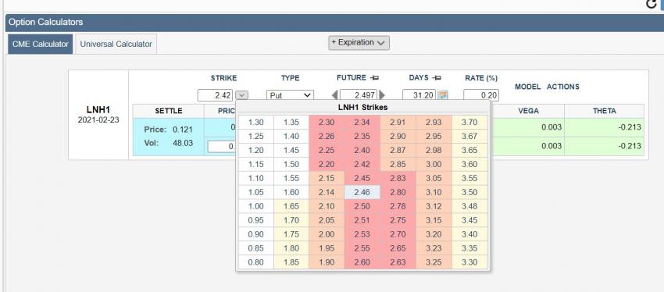Viewport: 664px width, 292px height.
Task: Expand the + Expiration dropdown
Action: (359, 43)
